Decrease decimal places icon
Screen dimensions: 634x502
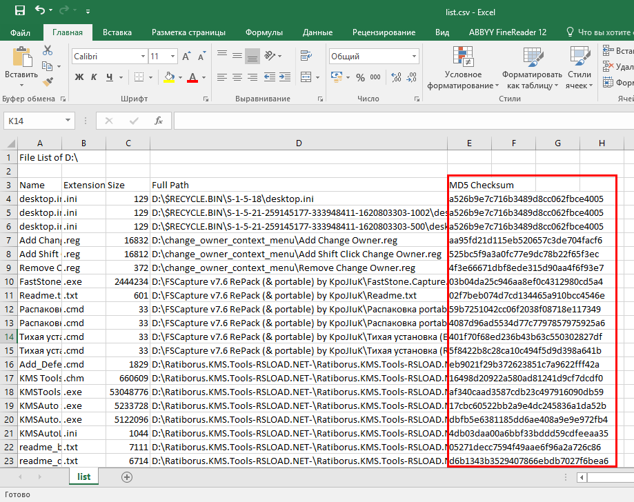pyautogui.click(x=412, y=77)
